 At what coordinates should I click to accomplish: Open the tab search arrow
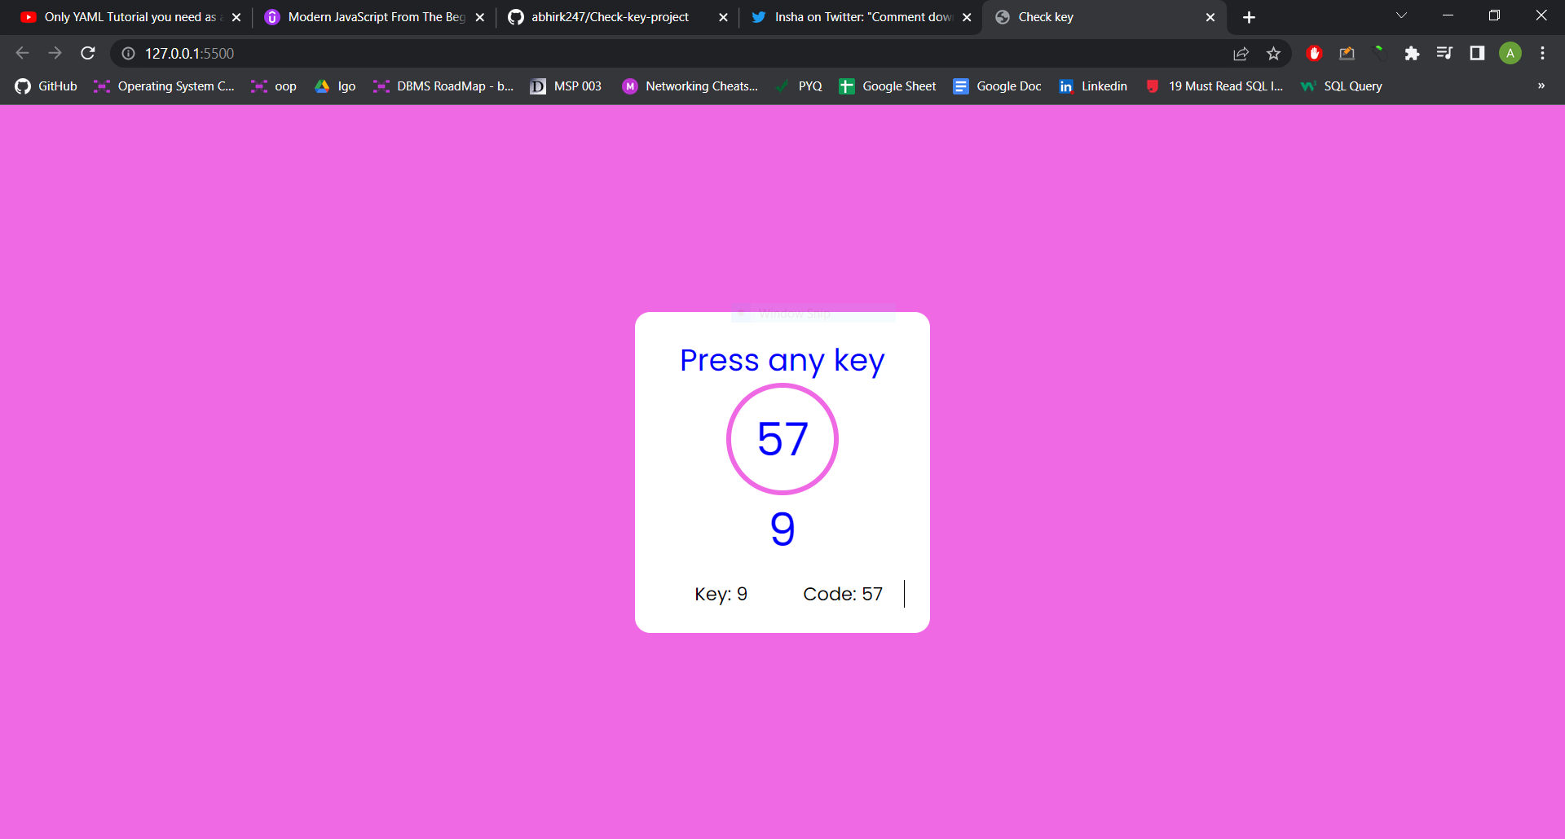(x=1402, y=15)
